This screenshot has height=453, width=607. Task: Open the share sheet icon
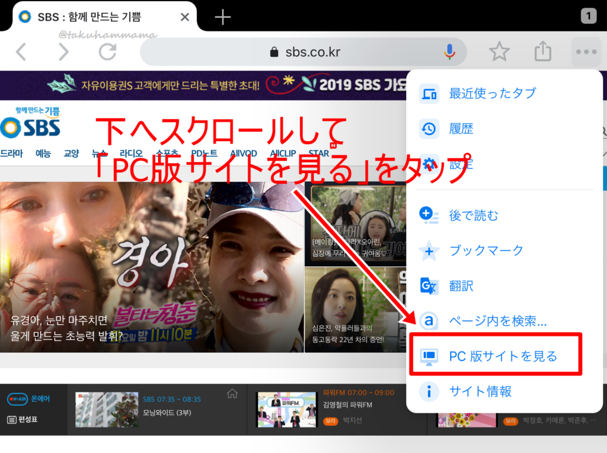coord(543,51)
